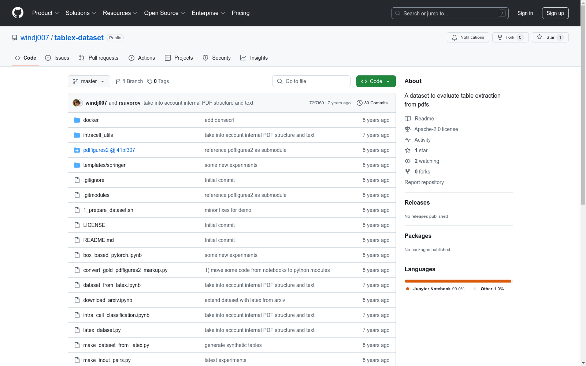Click the tag icon beside 0 Tags
This screenshot has width=586, height=366.
tap(149, 81)
